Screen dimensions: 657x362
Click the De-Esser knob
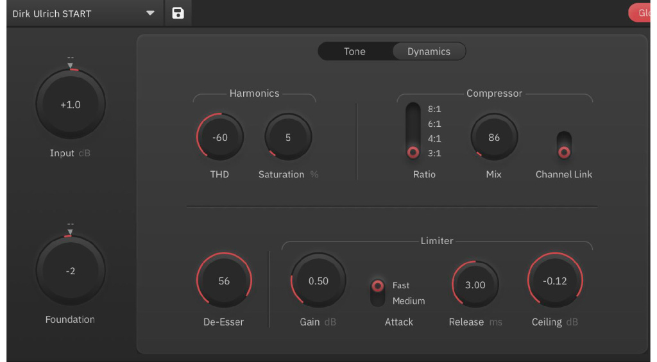click(224, 281)
